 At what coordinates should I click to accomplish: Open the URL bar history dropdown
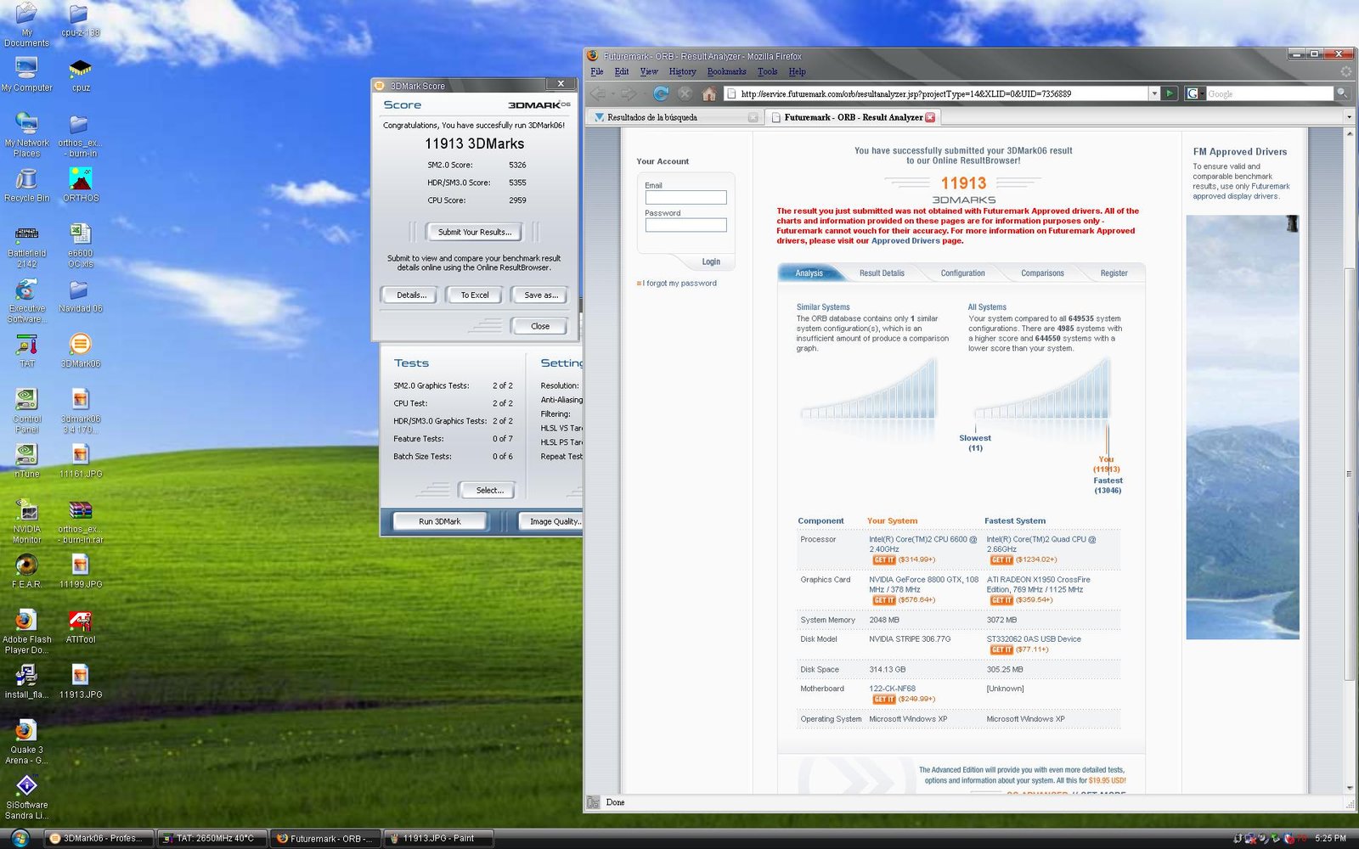(x=1153, y=93)
